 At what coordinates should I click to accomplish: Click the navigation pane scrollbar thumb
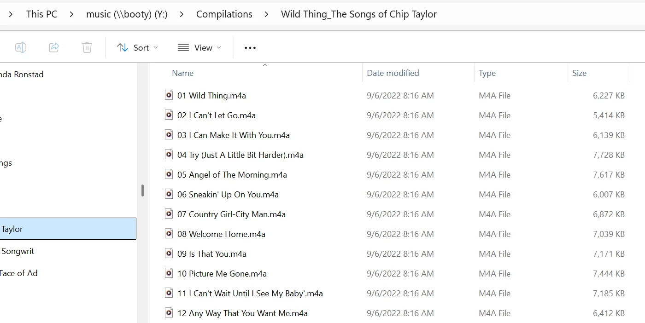pos(143,190)
